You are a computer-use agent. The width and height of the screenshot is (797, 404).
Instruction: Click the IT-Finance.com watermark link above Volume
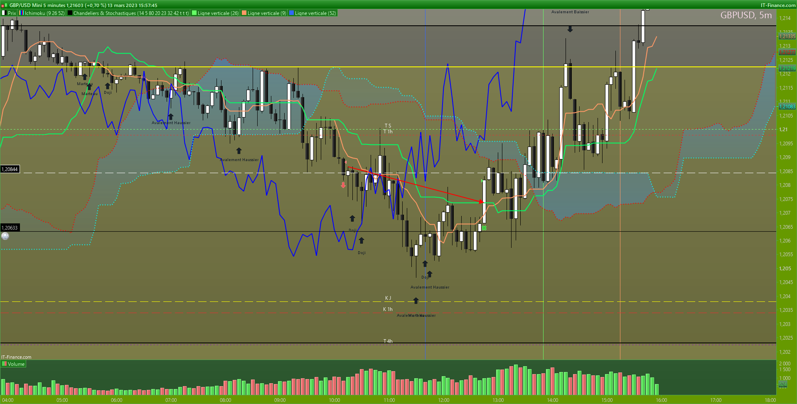(x=16, y=357)
